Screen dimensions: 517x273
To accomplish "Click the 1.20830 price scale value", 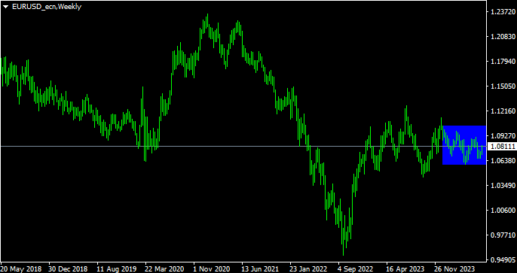I will [x=503, y=37].
